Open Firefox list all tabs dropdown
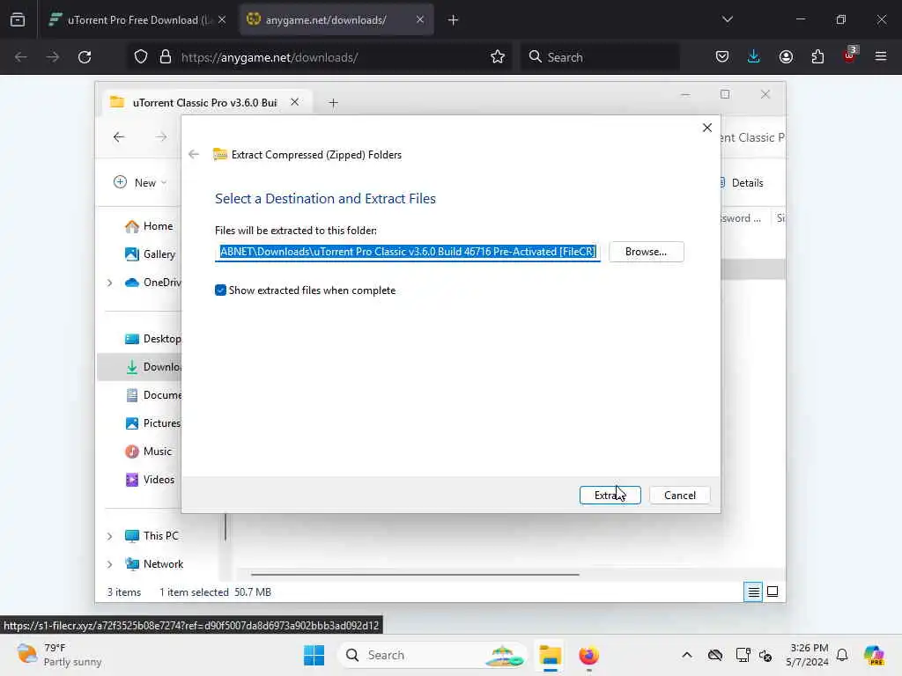 pos(727,19)
